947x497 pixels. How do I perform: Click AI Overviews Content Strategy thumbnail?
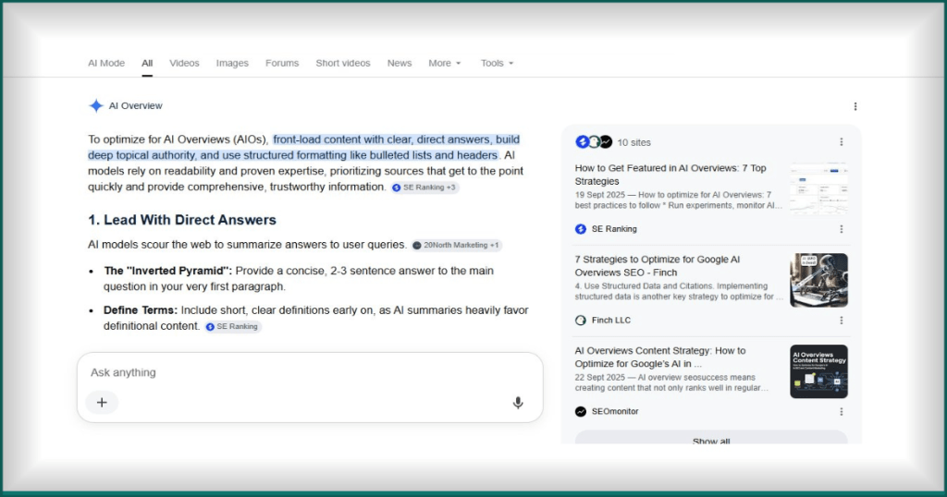tap(819, 371)
